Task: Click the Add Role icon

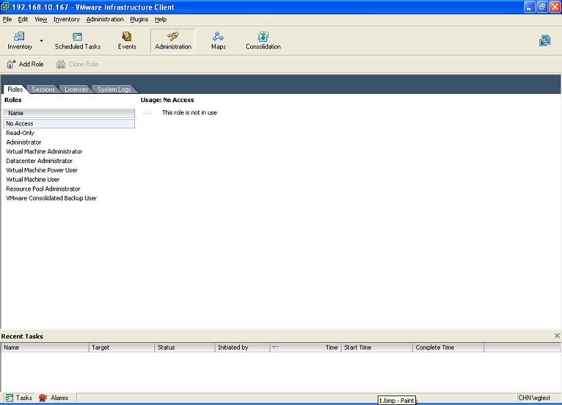Action: (x=11, y=64)
